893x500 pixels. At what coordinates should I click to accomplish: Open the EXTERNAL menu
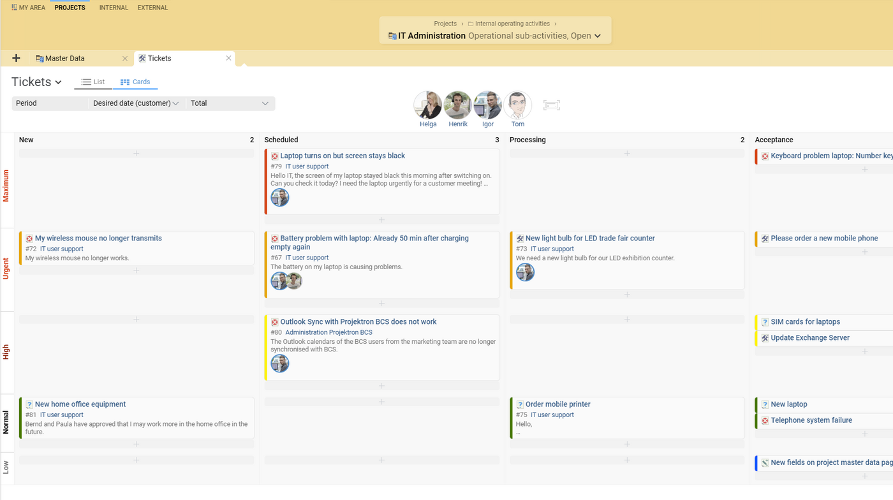153,8
